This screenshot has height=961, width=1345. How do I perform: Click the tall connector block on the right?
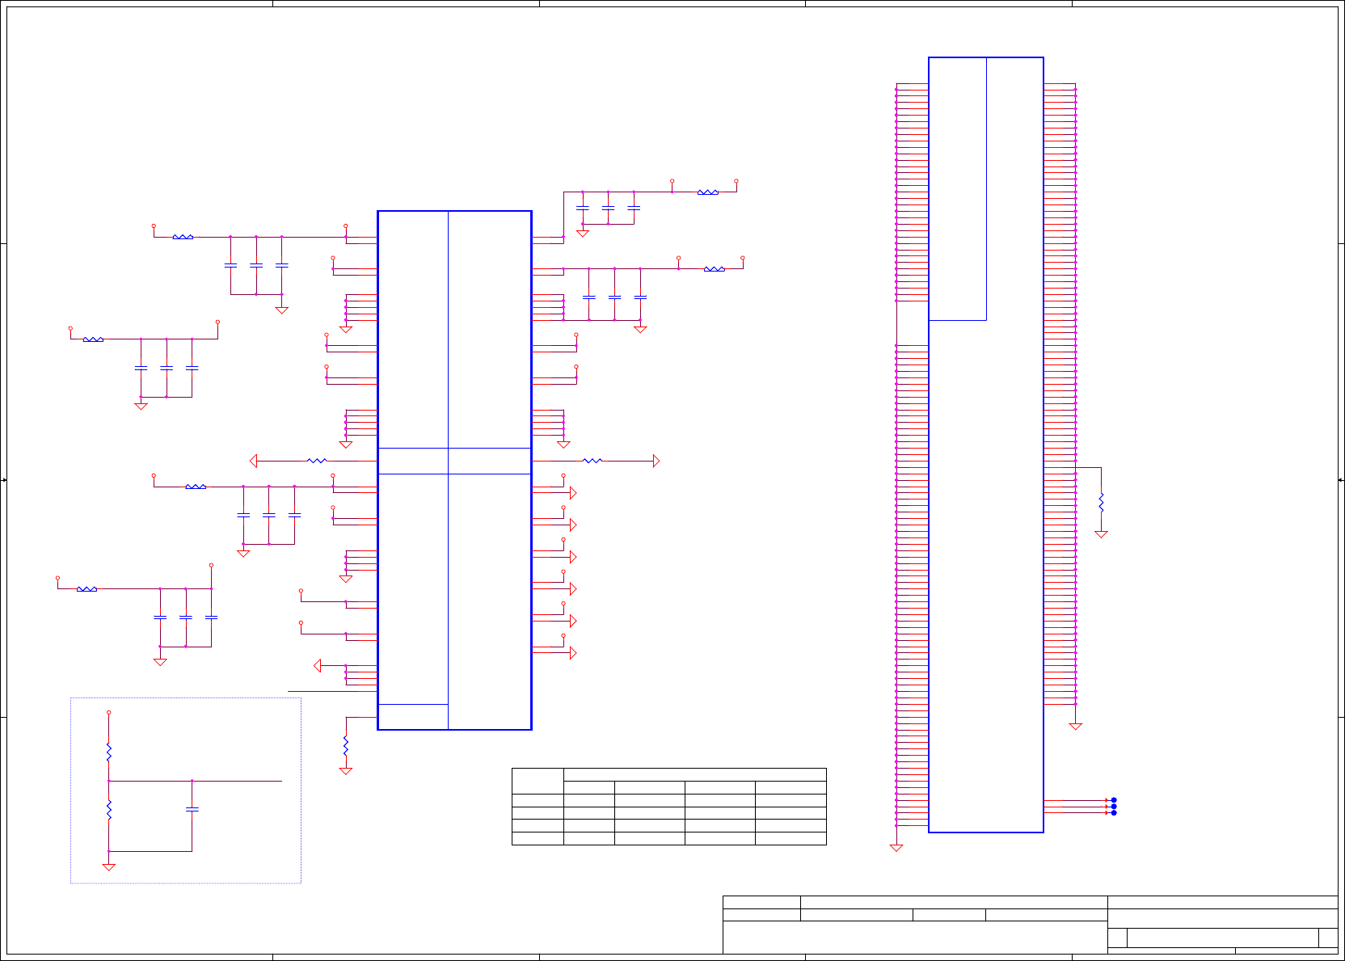click(x=985, y=445)
